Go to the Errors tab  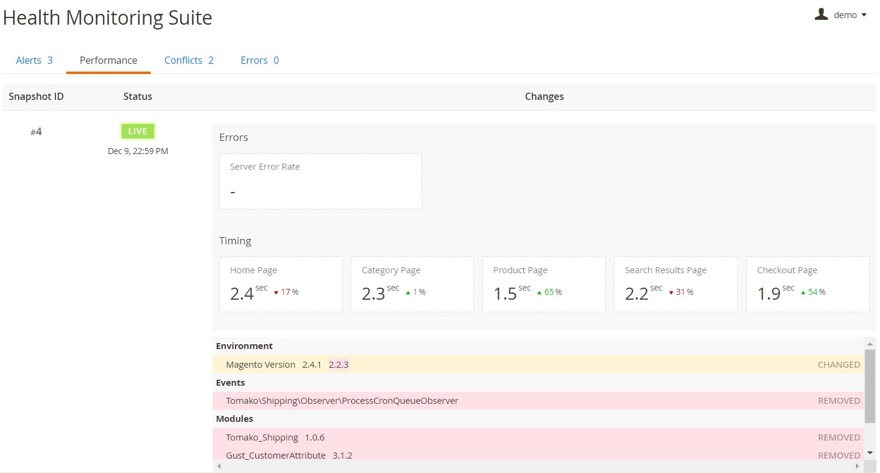260,60
